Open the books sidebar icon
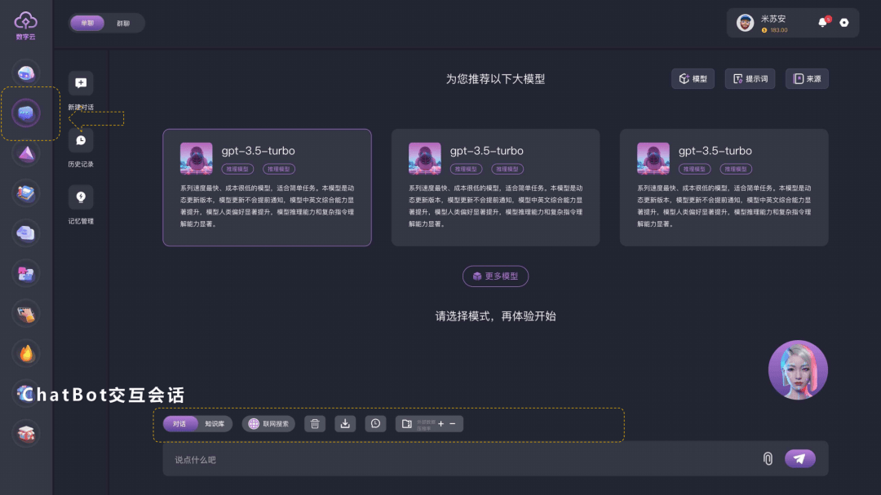 click(x=26, y=193)
